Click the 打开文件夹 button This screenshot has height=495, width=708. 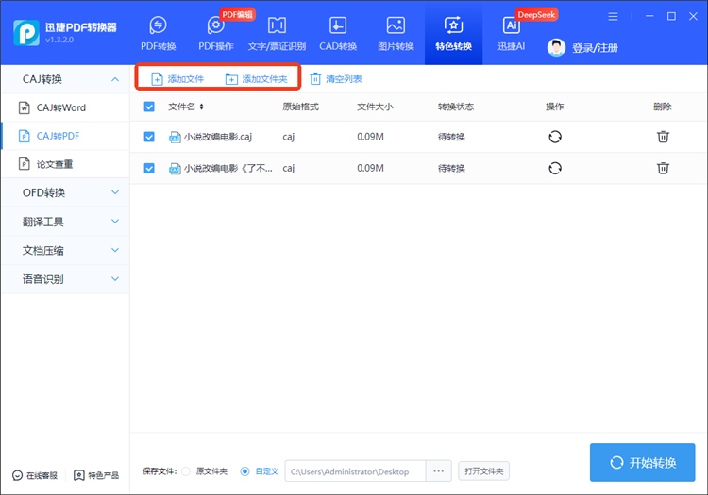482,470
